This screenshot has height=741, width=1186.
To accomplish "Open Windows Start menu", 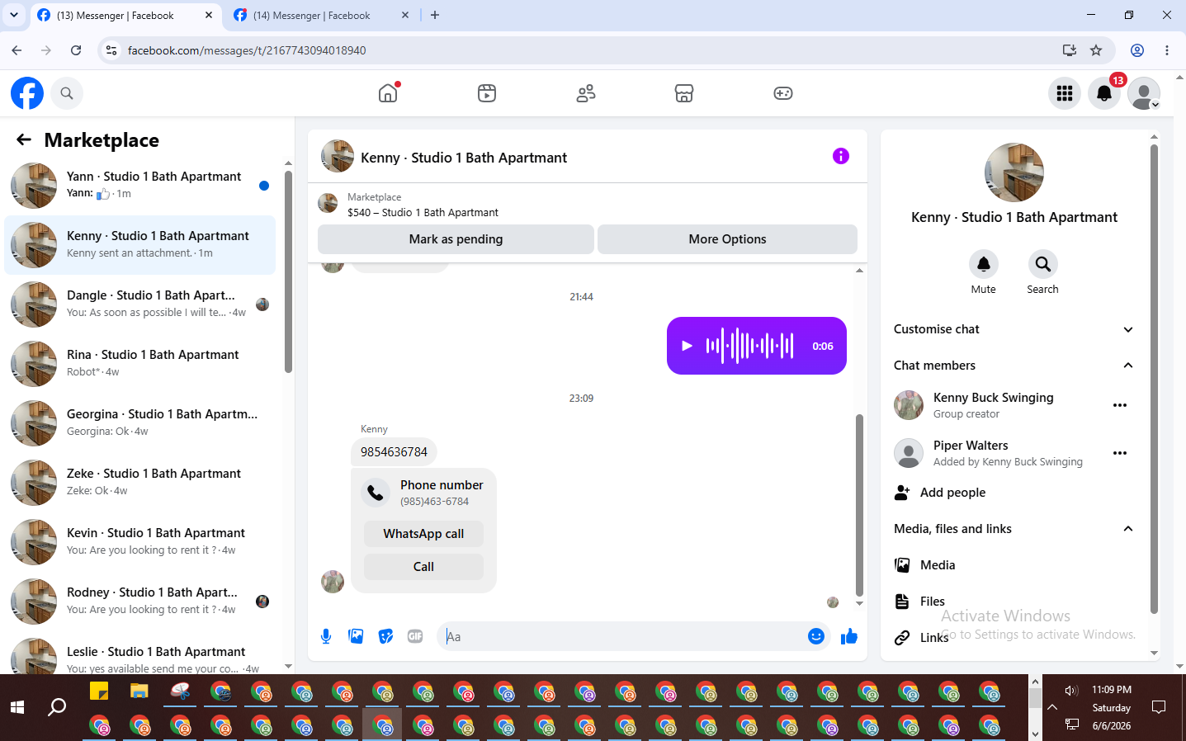I will click(x=17, y=707).
